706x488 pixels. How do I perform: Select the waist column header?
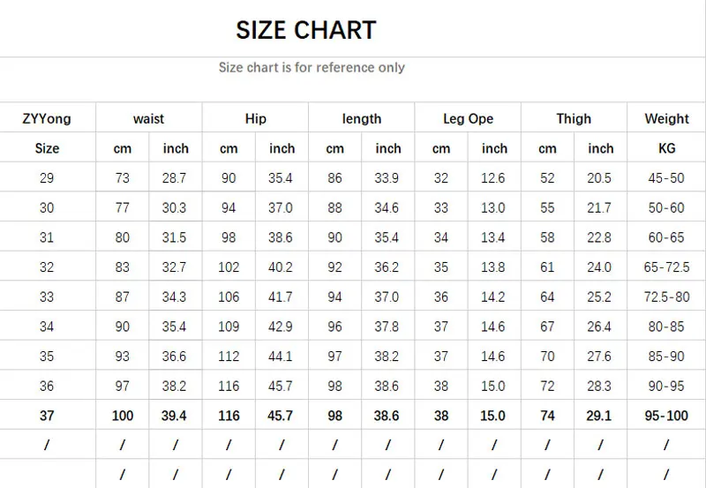tap(149, 119)
